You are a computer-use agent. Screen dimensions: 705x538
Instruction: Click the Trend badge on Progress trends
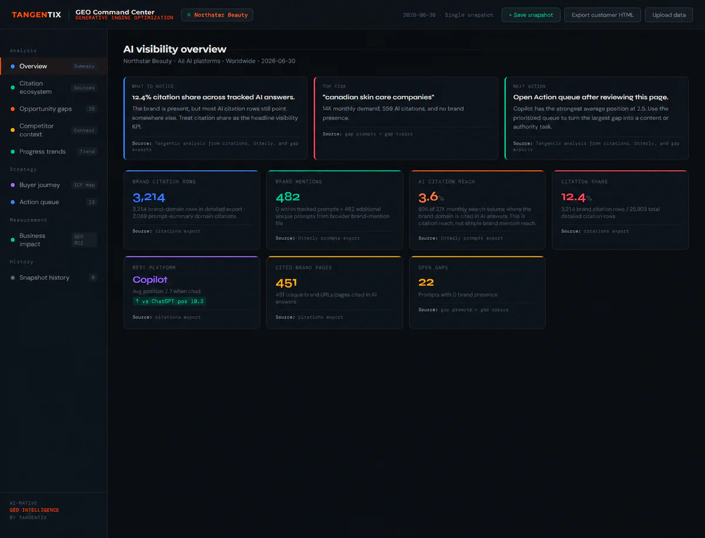point(87,151)
